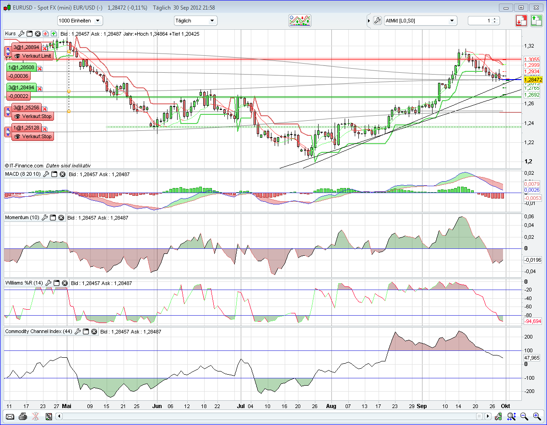Open the indicators chart icon in toolbar

(300, 21)
